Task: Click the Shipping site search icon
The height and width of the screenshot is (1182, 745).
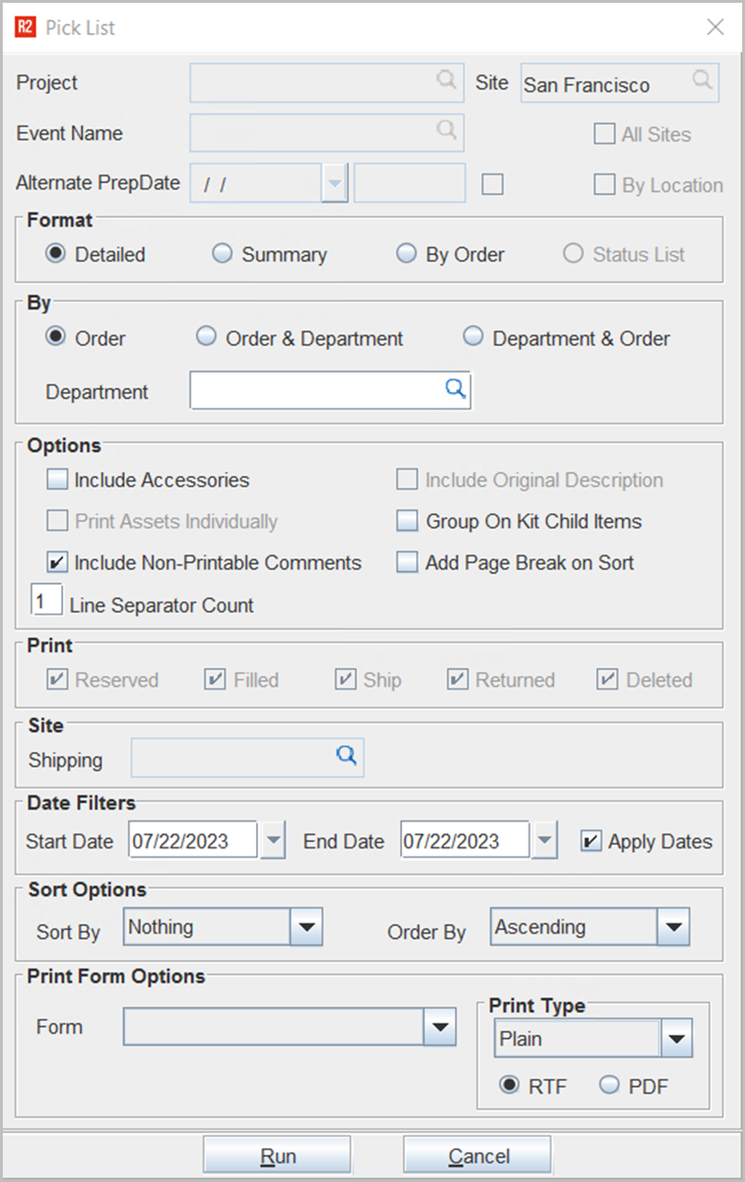Action: pos(347,757)
